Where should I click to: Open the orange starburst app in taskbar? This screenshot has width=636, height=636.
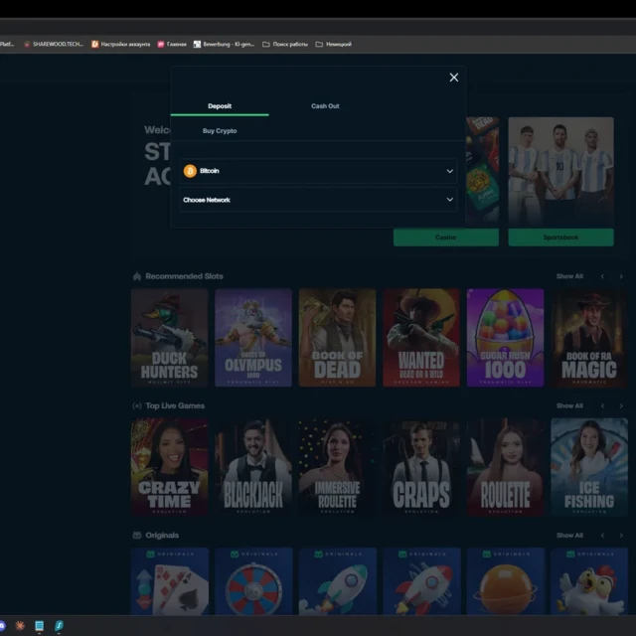click(20, 625)
